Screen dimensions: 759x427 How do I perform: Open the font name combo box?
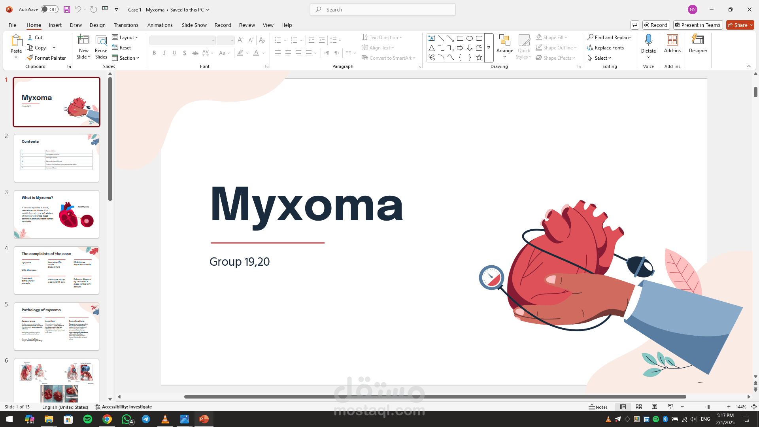pyautogui.click(x=183, y=40)
